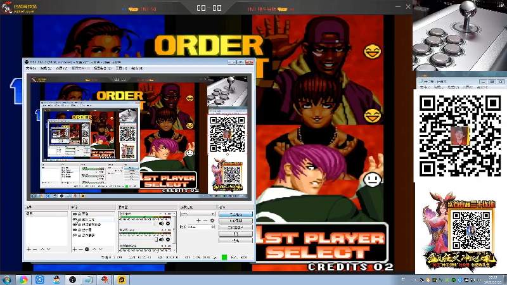
Task: Open the Windows Start button
Action: [6, 280]
